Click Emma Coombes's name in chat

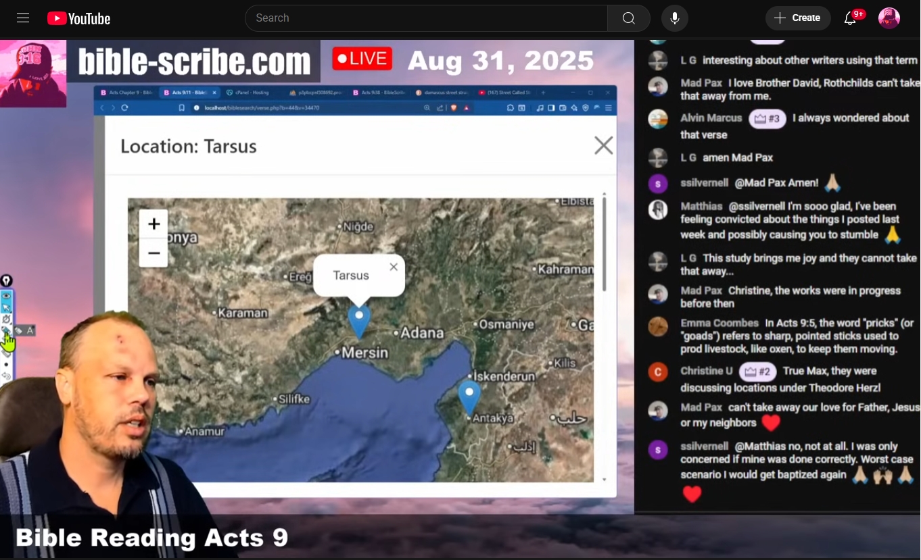coord(719,323)
